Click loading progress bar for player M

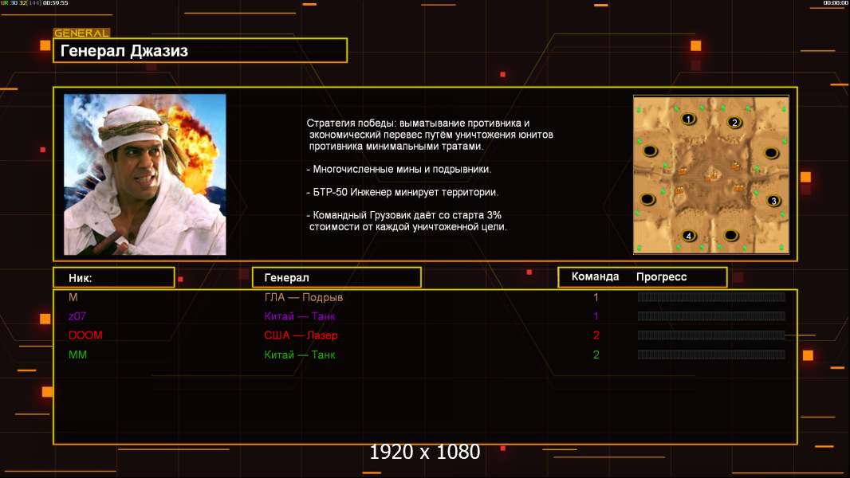(711, 296)
